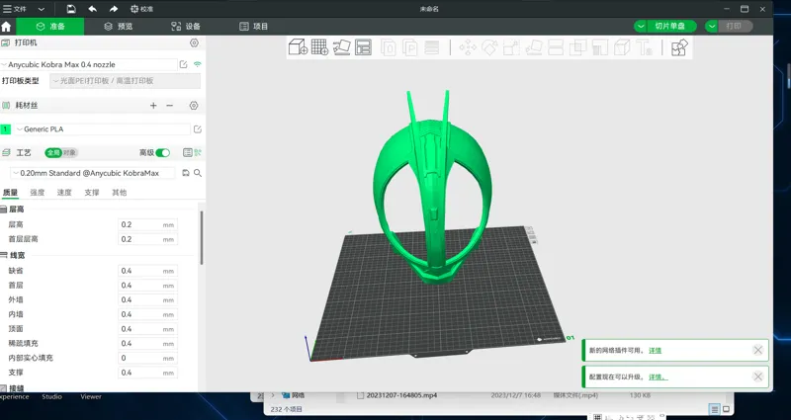791x420 pixels.
Task: Click the 内部实心填充 value field
Action: 147,358
